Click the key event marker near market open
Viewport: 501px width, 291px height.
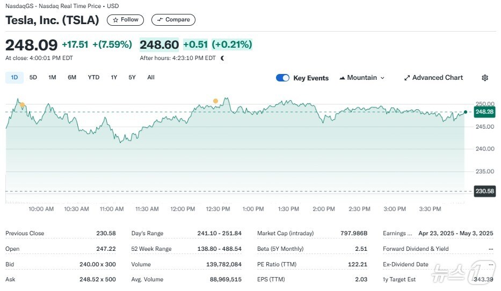(22, 105)
